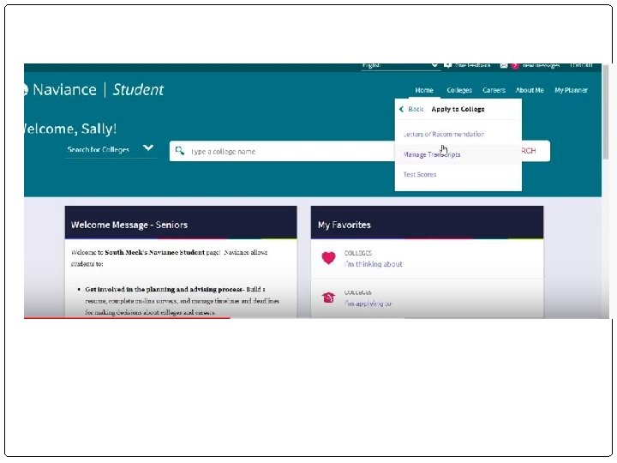Click the graduation building icon in favorites

tap(328, 298)
